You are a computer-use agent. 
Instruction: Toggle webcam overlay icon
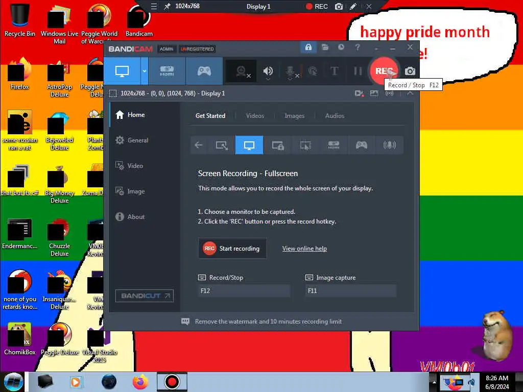pos(242,71)
